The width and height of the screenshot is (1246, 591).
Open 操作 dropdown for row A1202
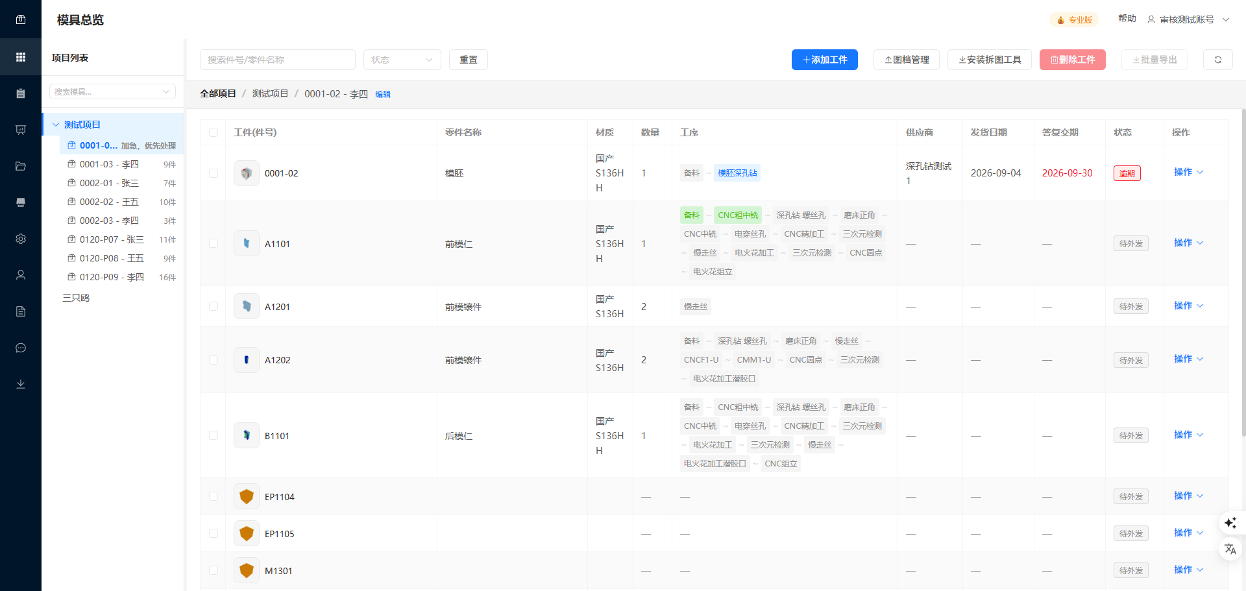pos(1188,359)
